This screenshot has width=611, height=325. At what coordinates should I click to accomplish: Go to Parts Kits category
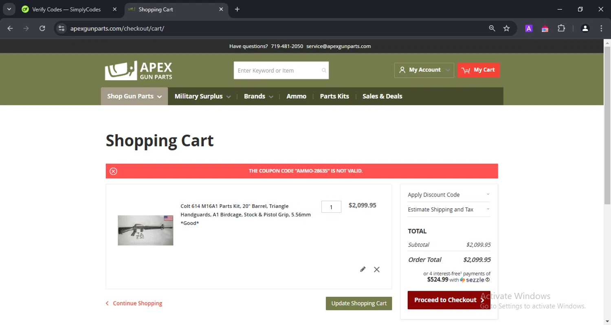click(x=334, y=96)
